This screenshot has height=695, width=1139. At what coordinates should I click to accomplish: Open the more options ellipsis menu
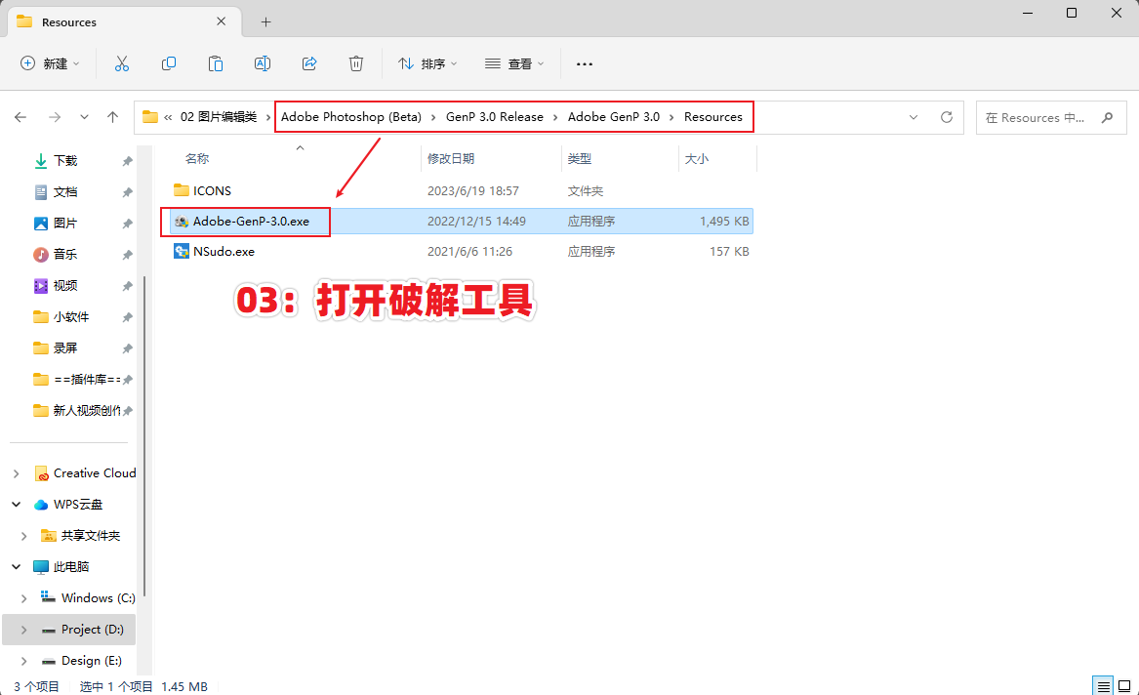click(x=585, y=63)
